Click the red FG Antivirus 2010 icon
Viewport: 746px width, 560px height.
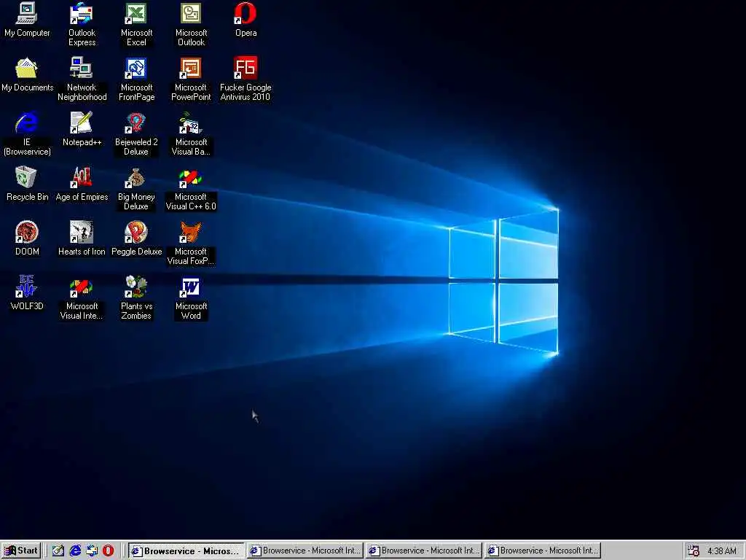(246, 69)
